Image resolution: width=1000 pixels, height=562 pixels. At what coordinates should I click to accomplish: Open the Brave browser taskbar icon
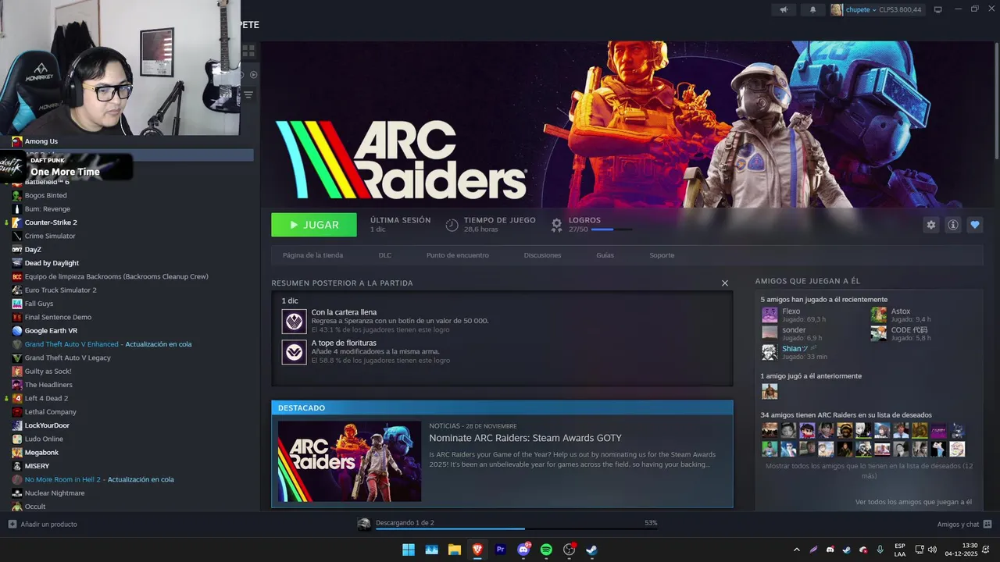477,550
